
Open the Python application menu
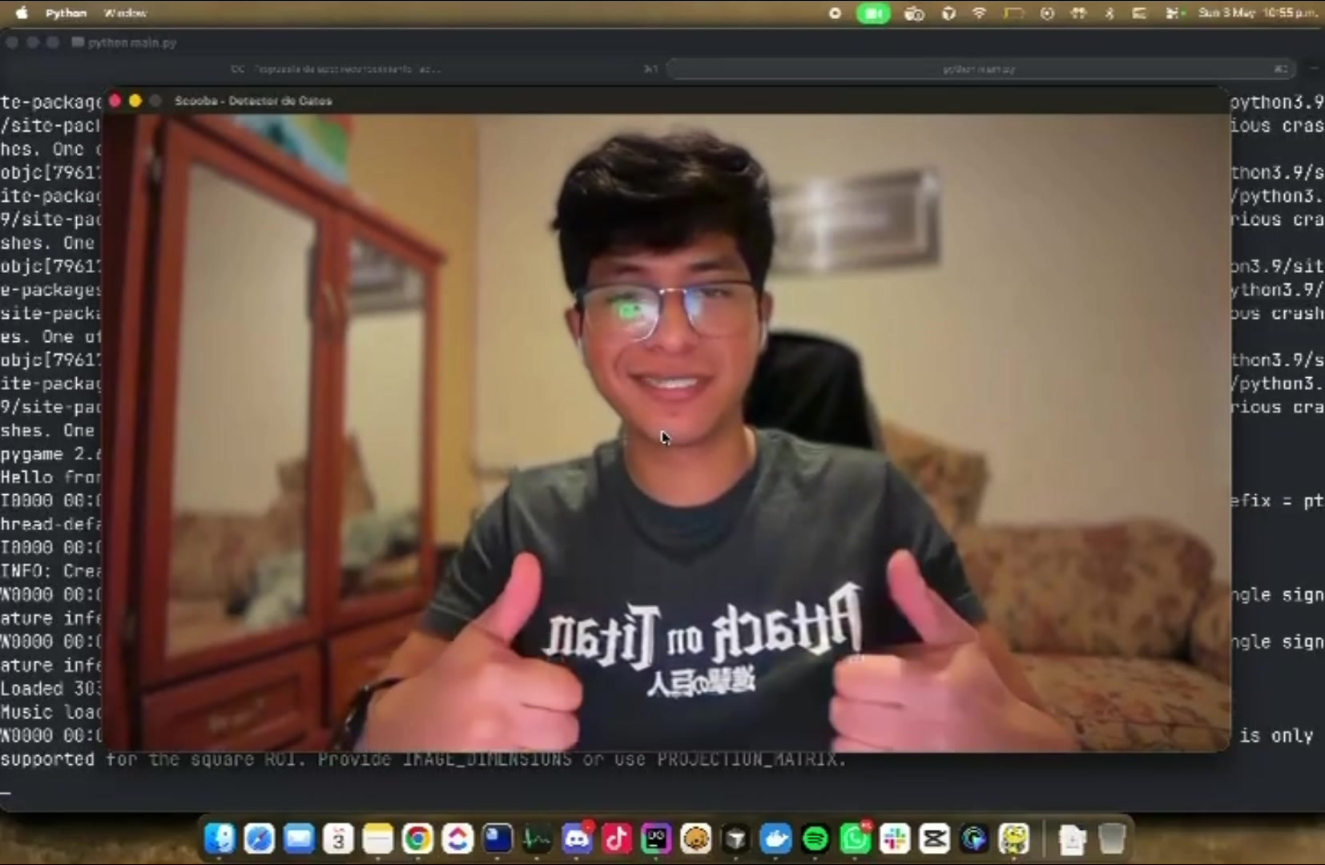click(66, 13)
